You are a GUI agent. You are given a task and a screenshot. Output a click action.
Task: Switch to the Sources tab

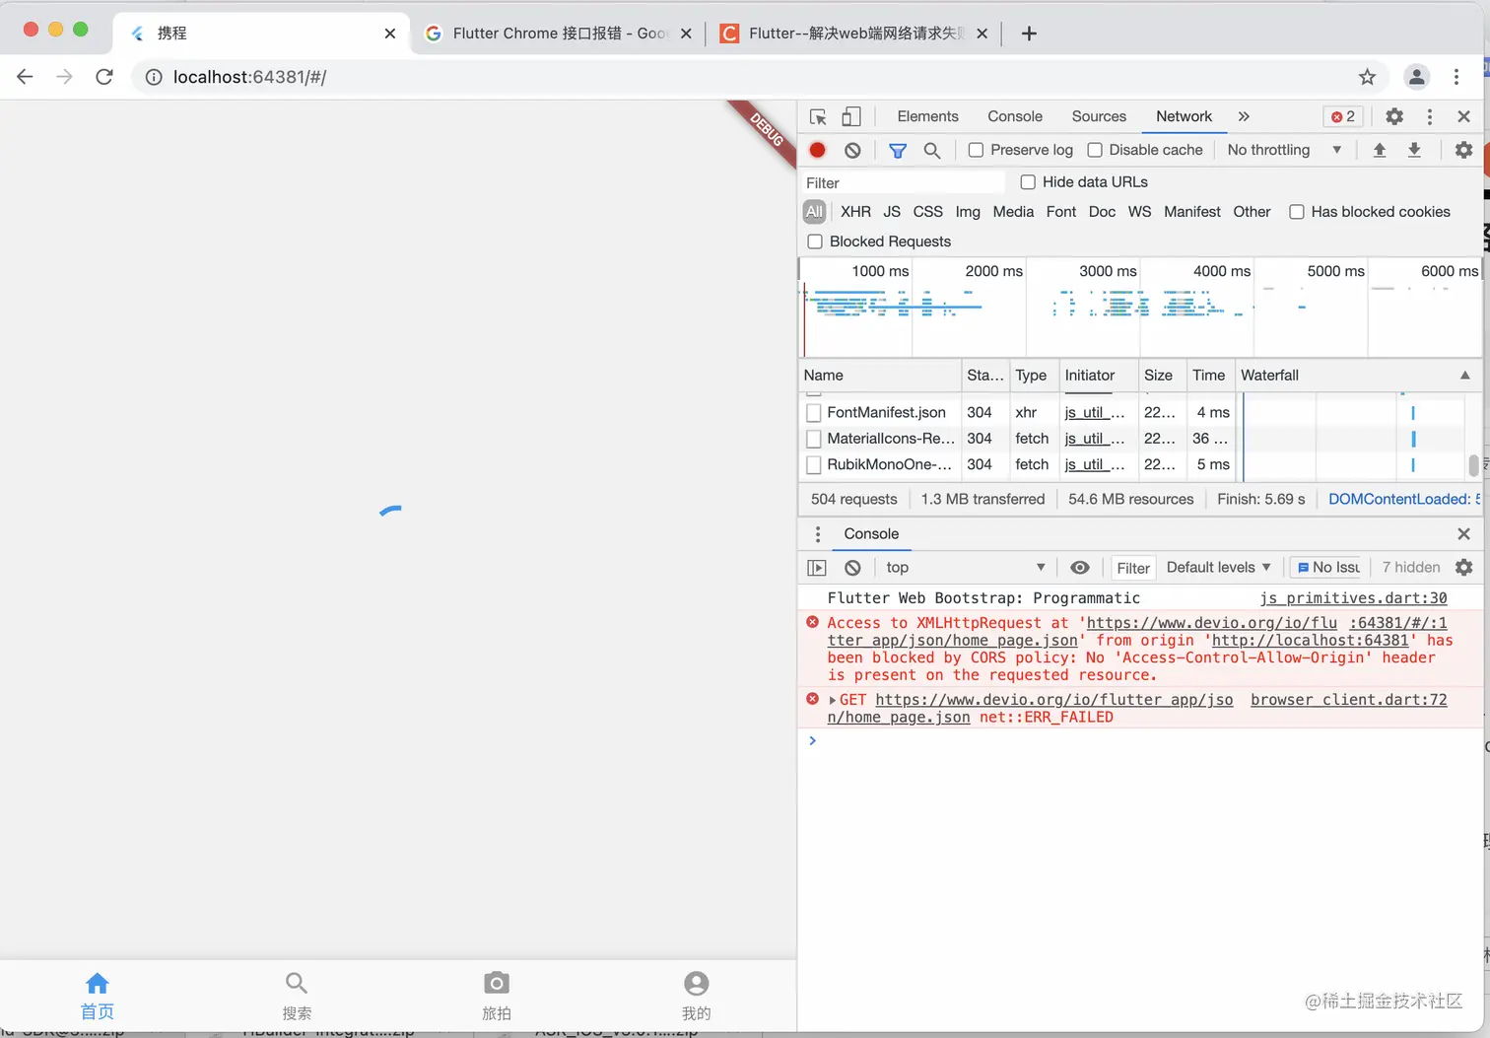click(1099, 116)
